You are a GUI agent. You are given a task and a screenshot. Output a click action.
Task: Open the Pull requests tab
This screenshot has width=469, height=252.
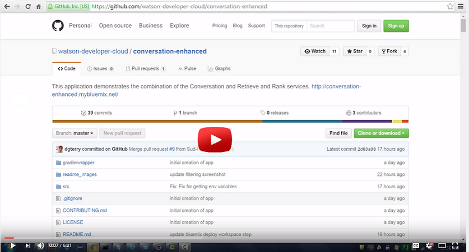tap(146, 69)
